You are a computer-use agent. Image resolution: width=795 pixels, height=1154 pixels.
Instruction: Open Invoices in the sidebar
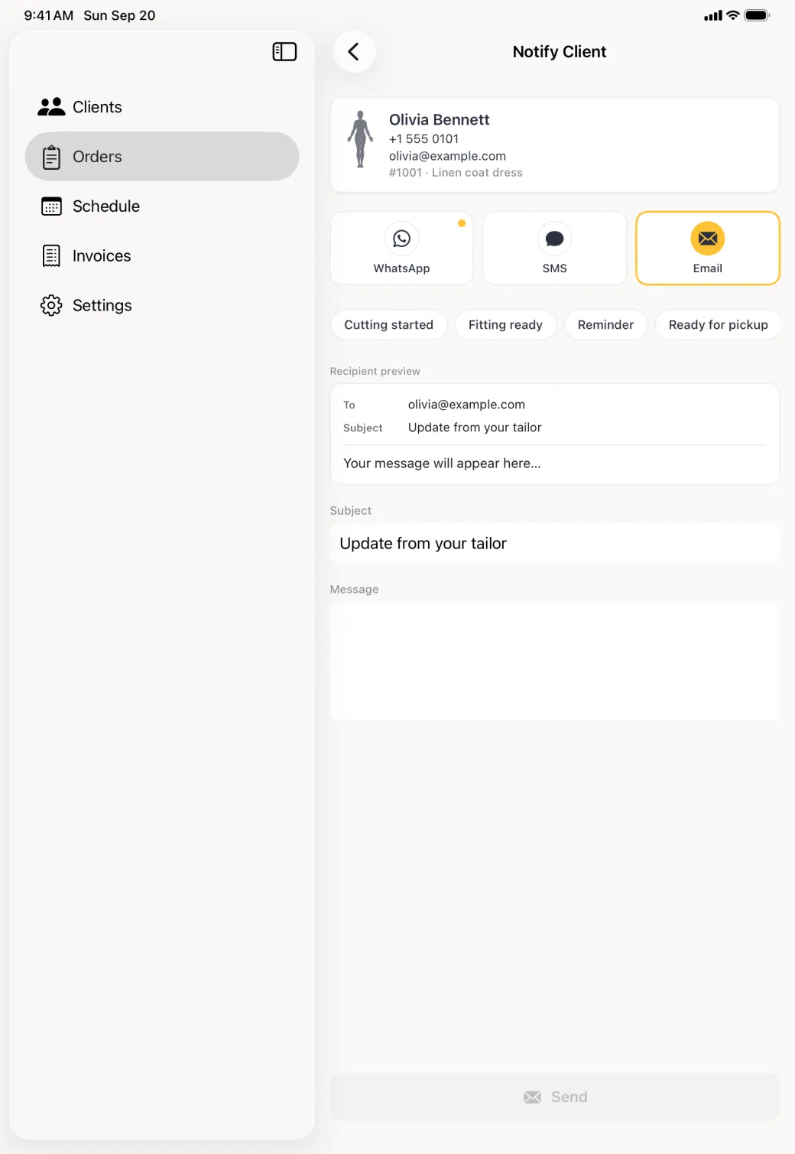click(162, 256)
